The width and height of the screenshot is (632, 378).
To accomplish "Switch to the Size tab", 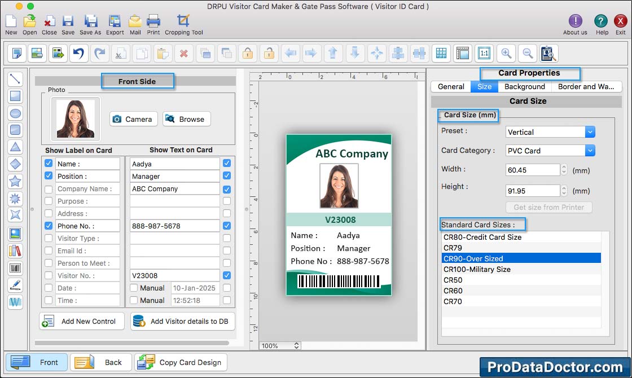I will 485,87.
